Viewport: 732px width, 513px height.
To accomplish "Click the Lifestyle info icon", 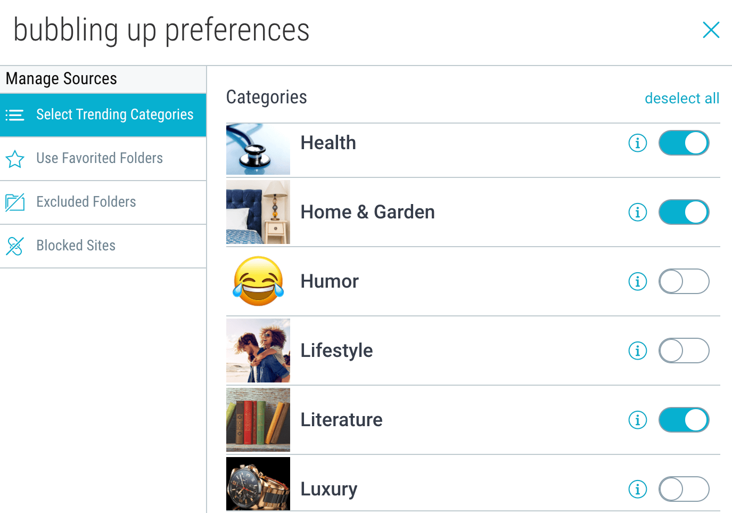I will click(x=637, y=351).
